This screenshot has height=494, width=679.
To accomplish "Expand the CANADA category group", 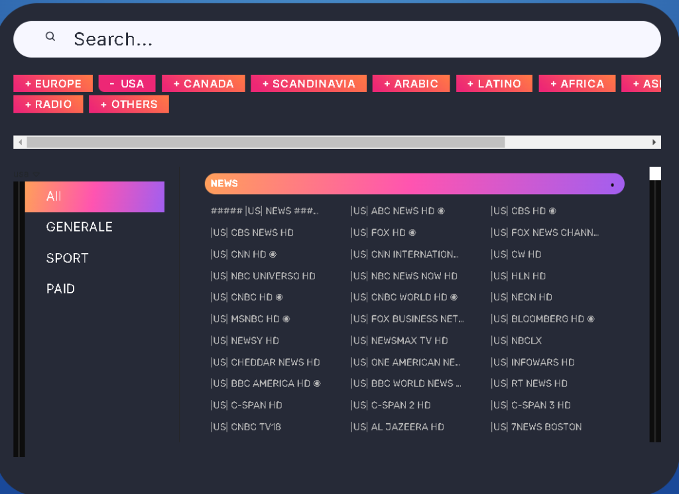I will coord(204,83).
